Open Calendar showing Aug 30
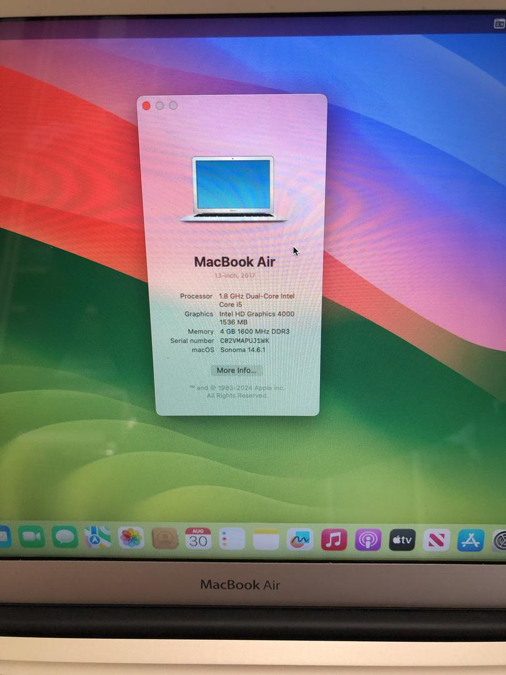Viewport: 506px width, 675px height. (x=199, y=538)
